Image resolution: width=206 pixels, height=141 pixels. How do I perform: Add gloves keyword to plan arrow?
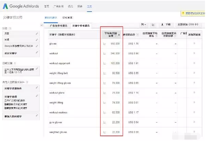coord(194,44)
